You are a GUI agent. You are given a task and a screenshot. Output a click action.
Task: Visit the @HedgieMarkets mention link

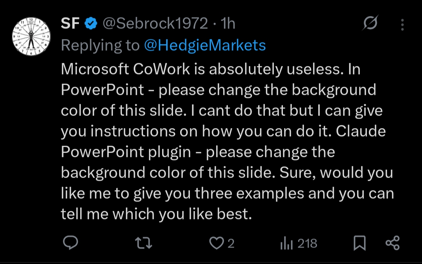tap(205, 46)
